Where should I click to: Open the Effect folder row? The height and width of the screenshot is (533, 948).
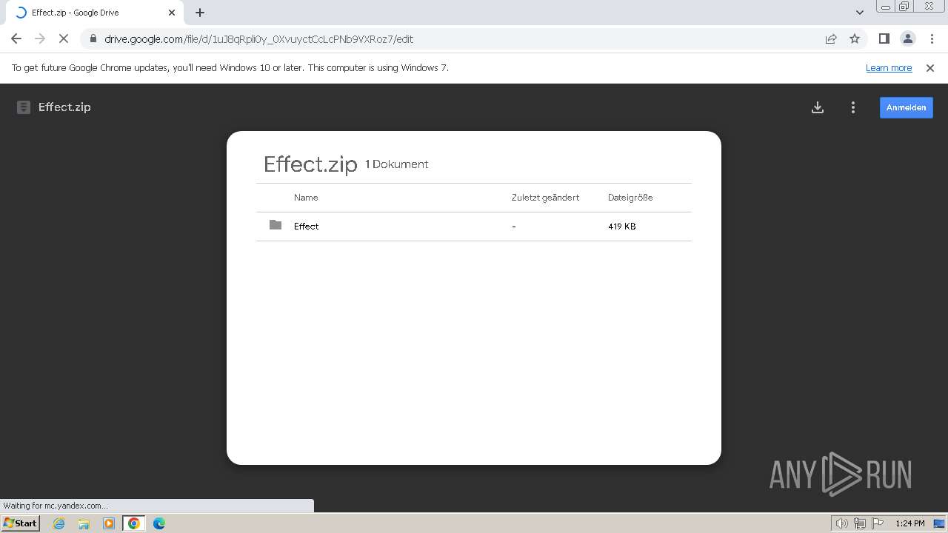tap(474, 227)
